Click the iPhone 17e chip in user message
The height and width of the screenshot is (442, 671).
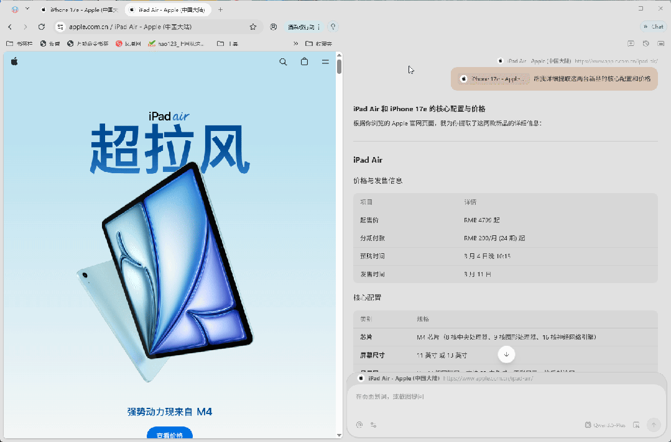pos(494,79)
